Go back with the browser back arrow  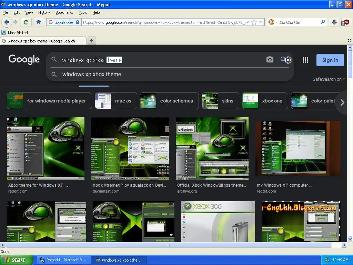[x=7, y=22]
